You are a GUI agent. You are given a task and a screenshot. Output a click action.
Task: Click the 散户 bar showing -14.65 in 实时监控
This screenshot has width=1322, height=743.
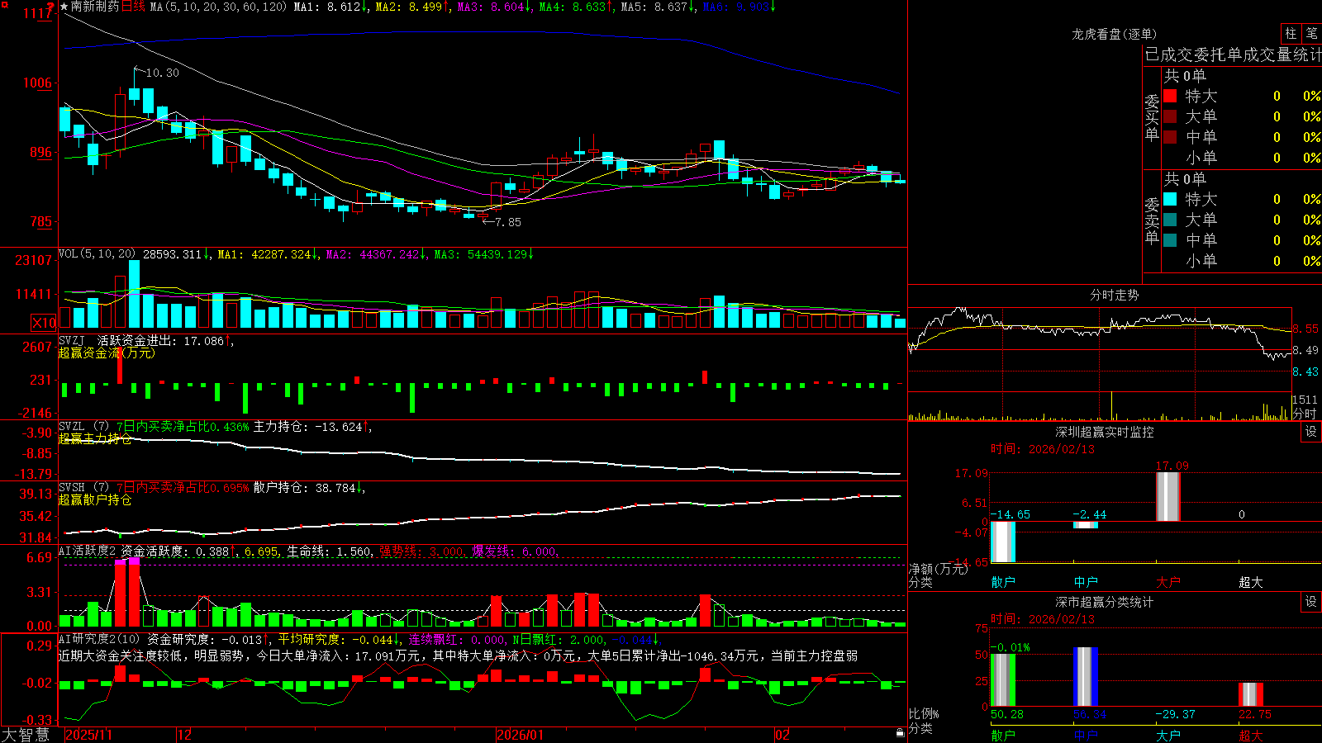point(1003,542)
